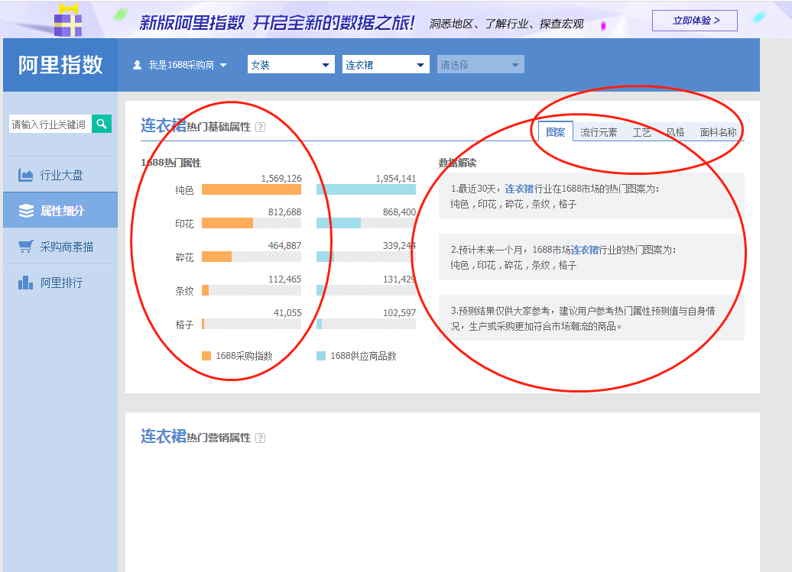Screen dimensions: 792x572
Task: Open 采购商素描 in the sidebar
Action: (x=60, y=246)
